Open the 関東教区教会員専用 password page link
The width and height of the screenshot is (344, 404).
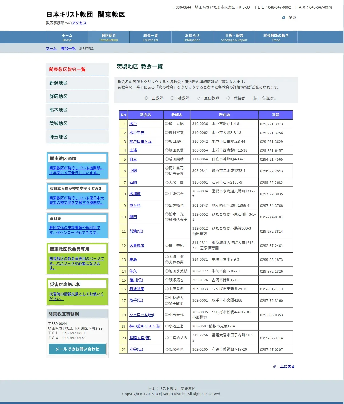(76, 263)
